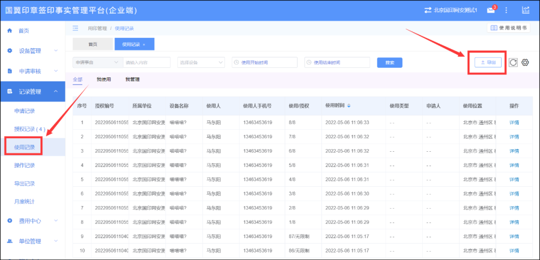Click the switch-company arrows icon

tap(427, 10)
